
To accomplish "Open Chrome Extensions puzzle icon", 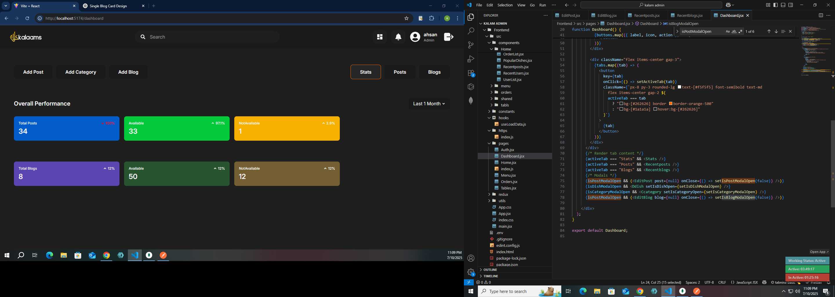I will [431, 19].
